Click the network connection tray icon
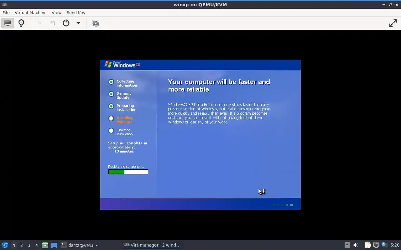 coord(376,245)
